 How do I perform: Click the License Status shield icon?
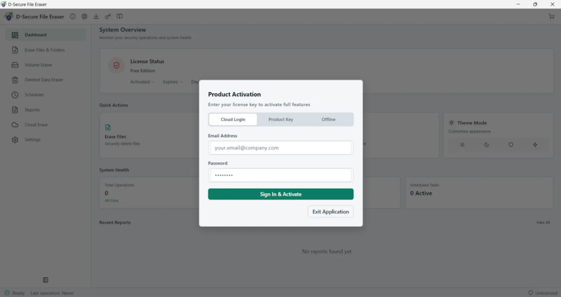pos(116,65)
